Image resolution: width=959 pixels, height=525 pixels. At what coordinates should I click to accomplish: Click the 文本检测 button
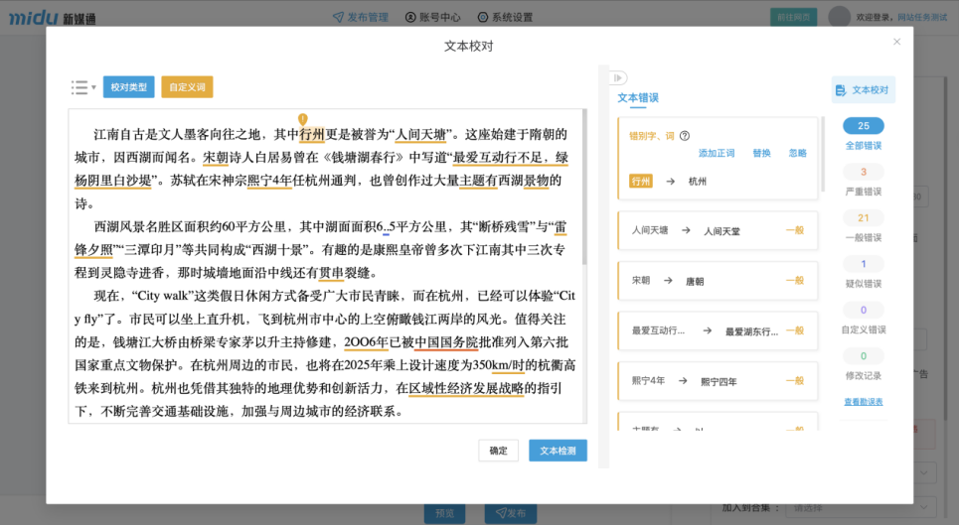coord(558,451)
